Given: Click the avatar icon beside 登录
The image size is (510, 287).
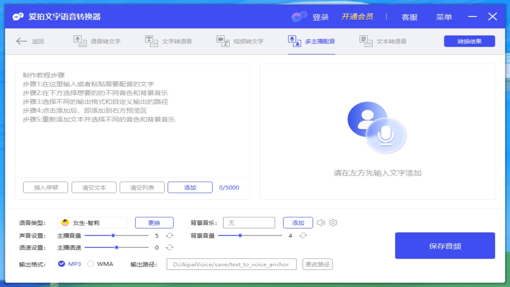Looking at the screenshot, I should click(298, 17).
